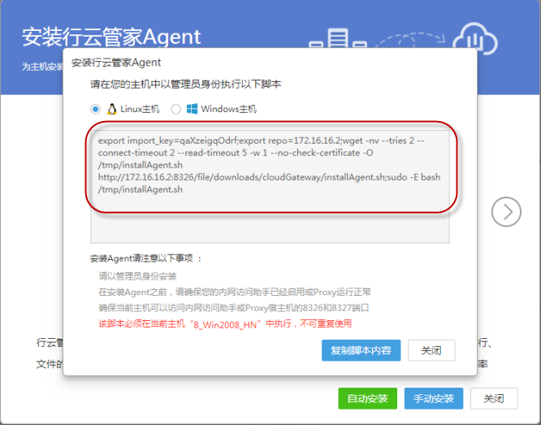Image resolution: width=541 pixels, height=425 pixels.
Task: Click 关闭 in the background window
Action: coord(494,398)
